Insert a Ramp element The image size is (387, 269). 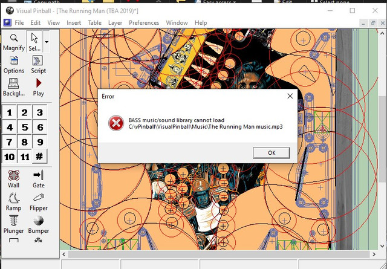click(x=14, y=202)
